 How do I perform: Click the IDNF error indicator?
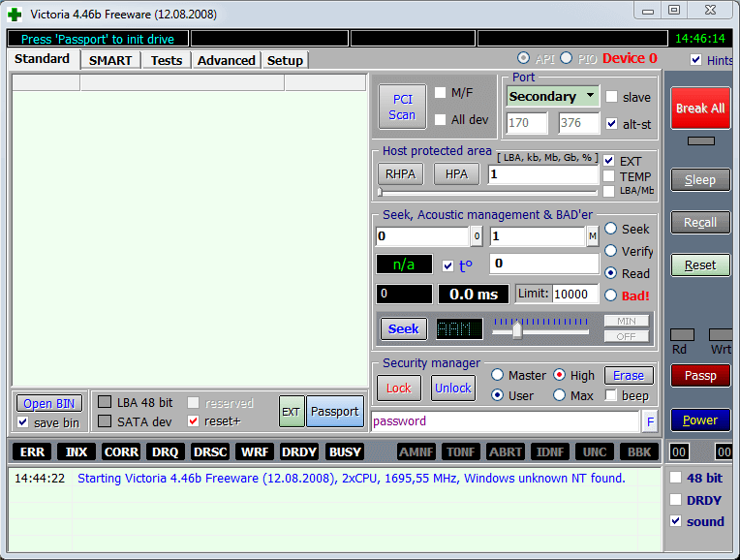pyautogui.click(x=550, y=451)
